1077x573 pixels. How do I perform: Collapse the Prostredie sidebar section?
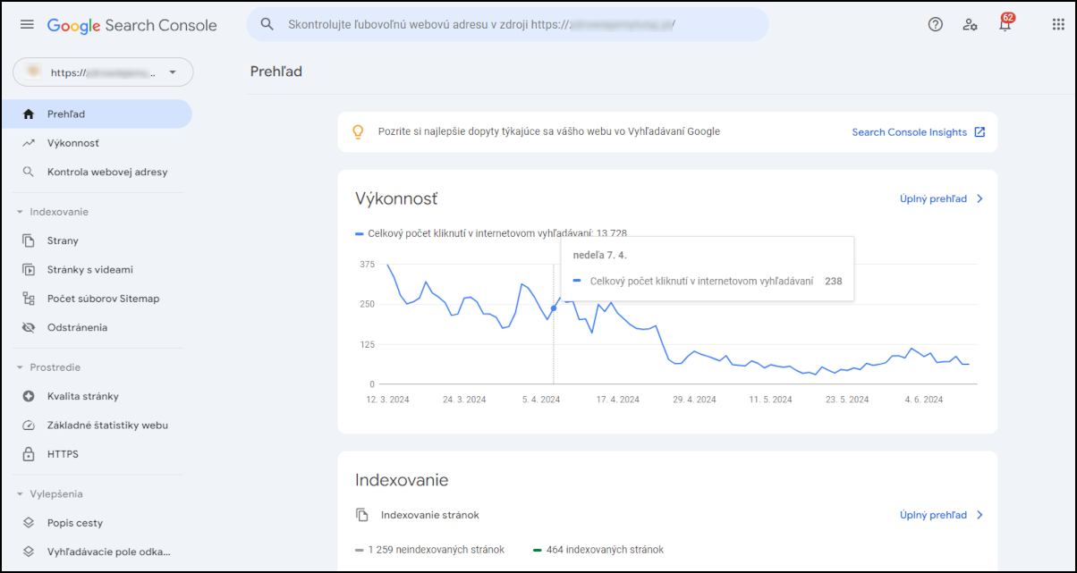pyautogui.click(x=20, y=367)
